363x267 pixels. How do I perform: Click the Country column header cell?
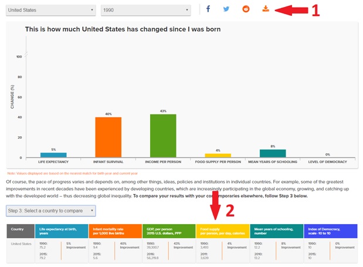coord(19,231)
